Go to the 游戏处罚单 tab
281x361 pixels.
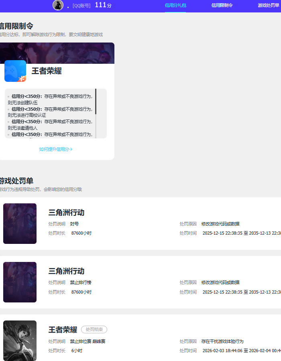(x=268, y=5)
